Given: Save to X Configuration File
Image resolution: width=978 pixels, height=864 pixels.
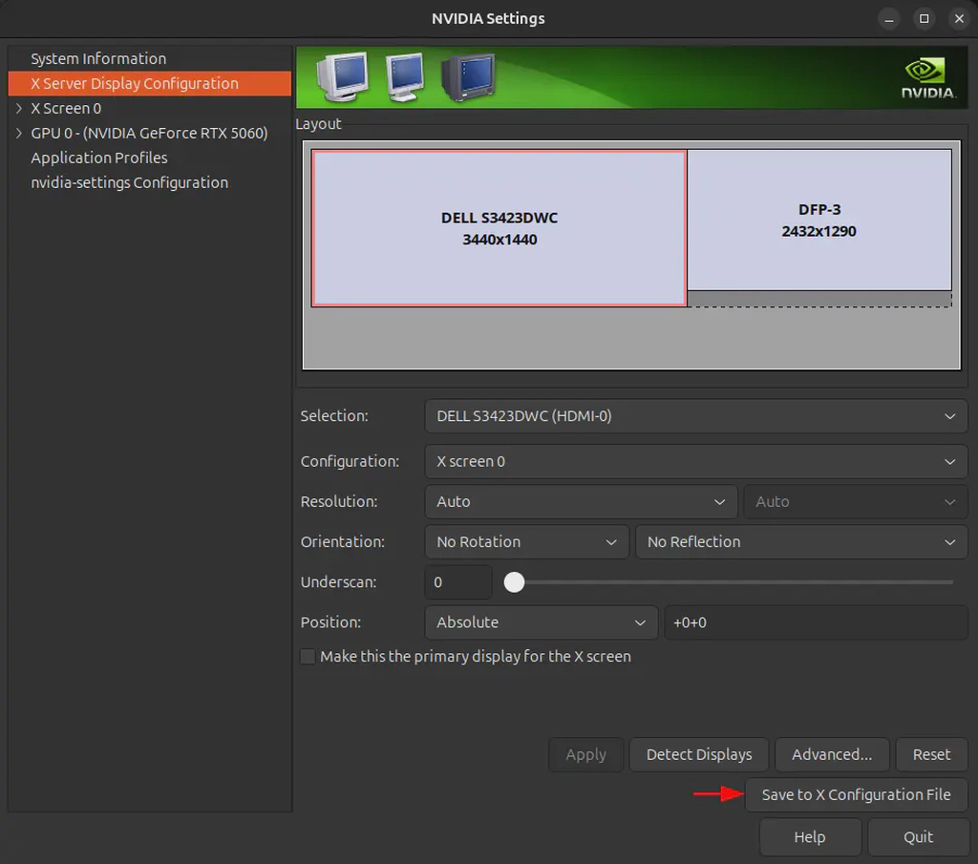Looking at the screenshot, I should click(x=856, y=794).
